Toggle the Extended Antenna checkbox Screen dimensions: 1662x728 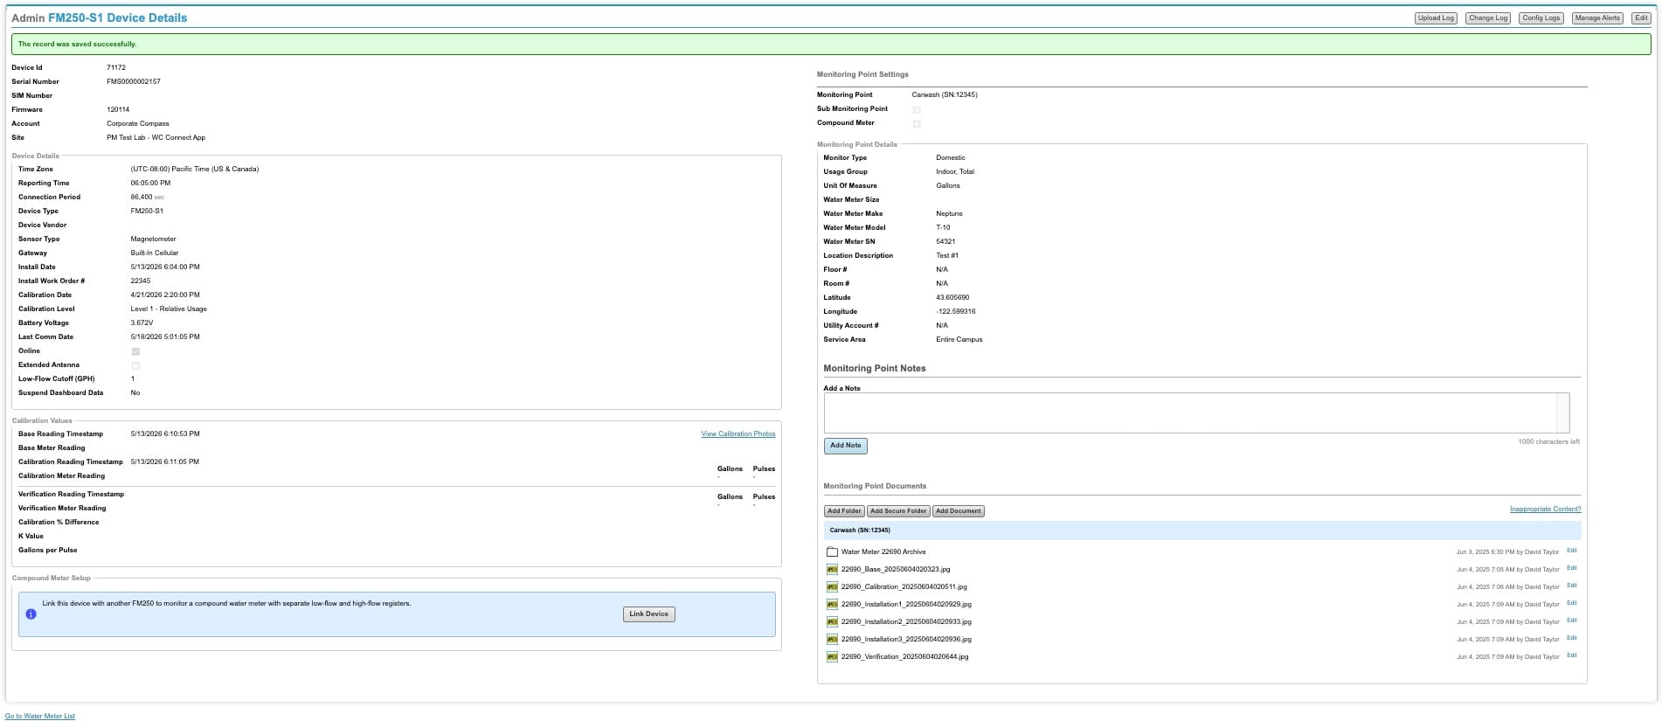point(135,365)
